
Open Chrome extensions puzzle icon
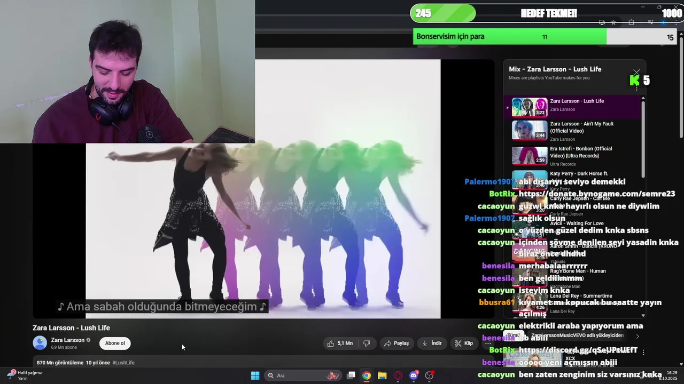[631, 22]
